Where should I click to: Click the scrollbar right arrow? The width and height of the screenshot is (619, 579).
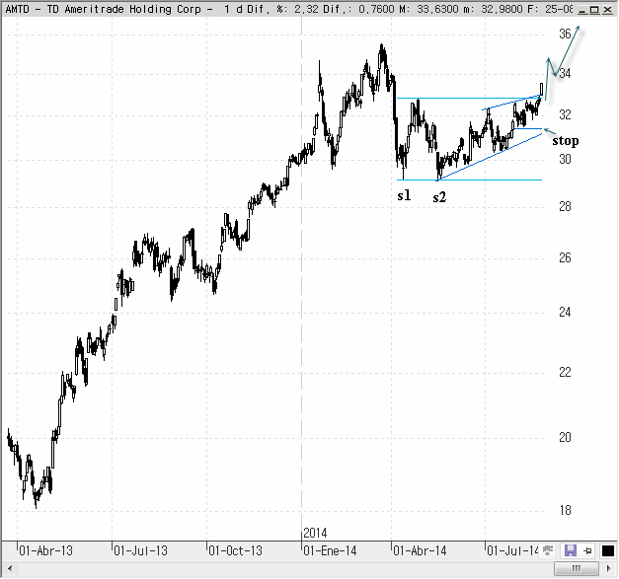point(609,568)
